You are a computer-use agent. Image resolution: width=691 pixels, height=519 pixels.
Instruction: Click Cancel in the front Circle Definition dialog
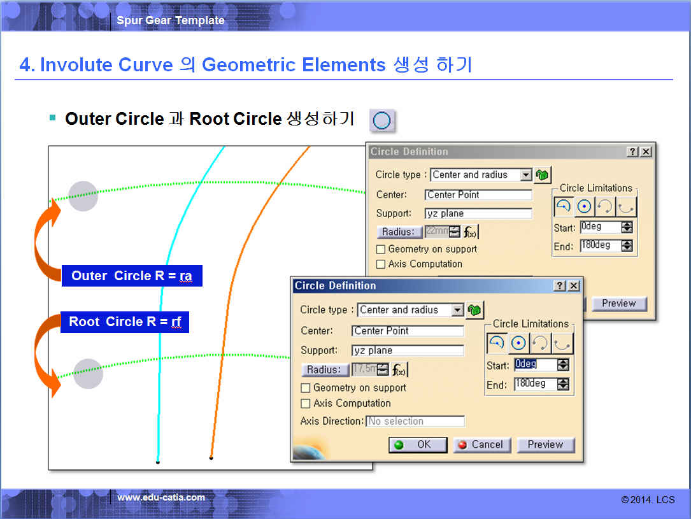[481, 444]
